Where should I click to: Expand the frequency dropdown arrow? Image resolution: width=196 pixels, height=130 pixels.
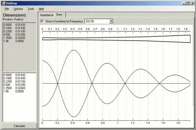pyautogui.click(x=111, y=21)
